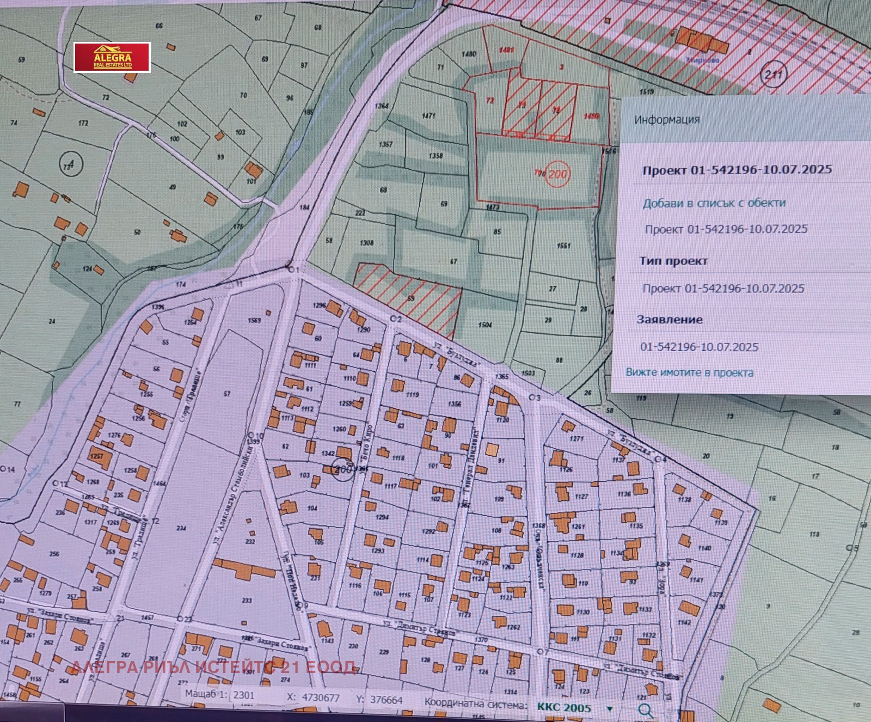Click the magnifier search icon in bottom bar

click(645, 710)
